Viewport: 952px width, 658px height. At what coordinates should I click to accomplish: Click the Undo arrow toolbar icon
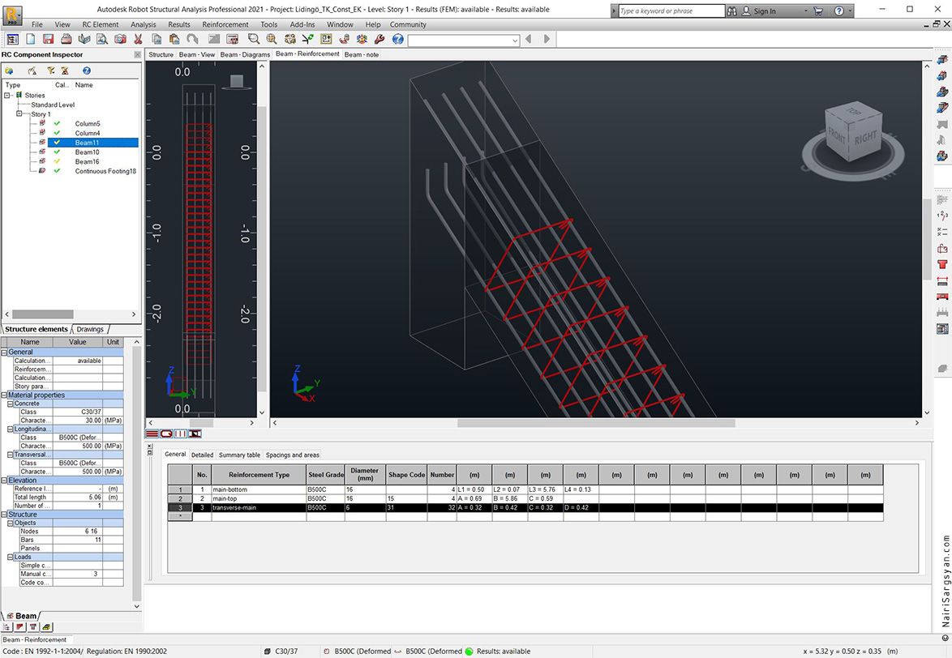click(x=192, y=39)
